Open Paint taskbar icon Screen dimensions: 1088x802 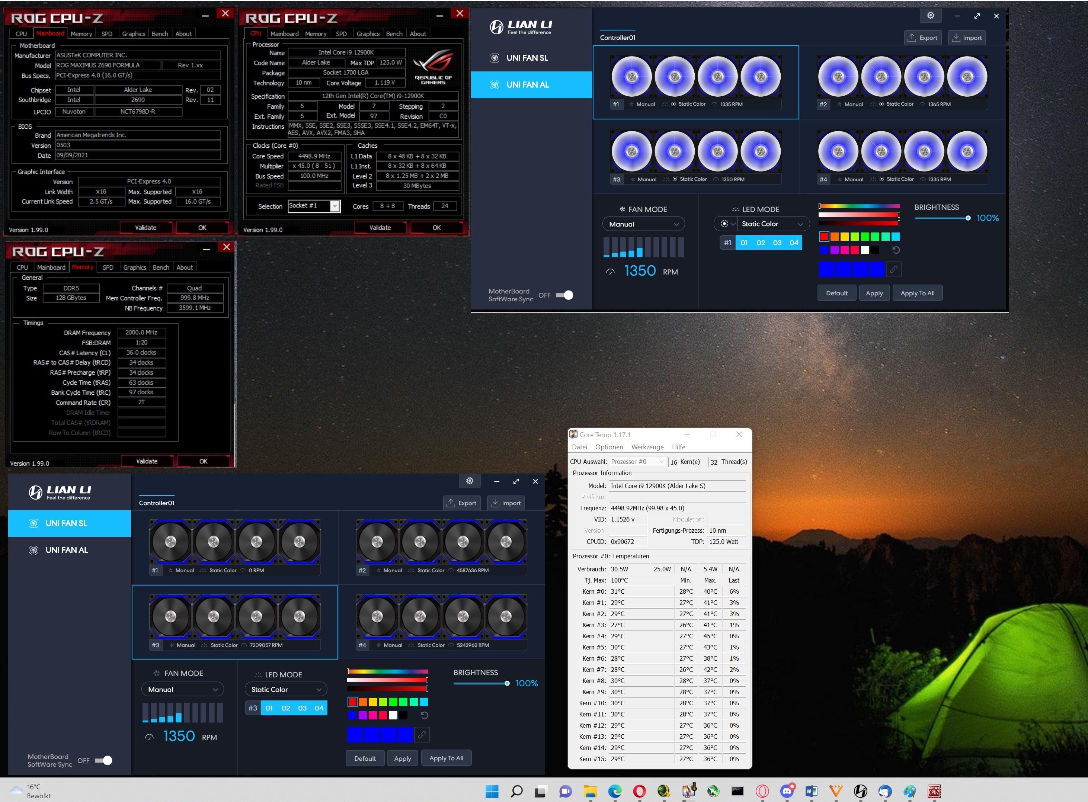[909, 791]
